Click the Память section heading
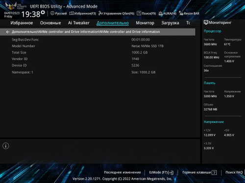Viewport: 245px width, 183px height. click(210, 83)
